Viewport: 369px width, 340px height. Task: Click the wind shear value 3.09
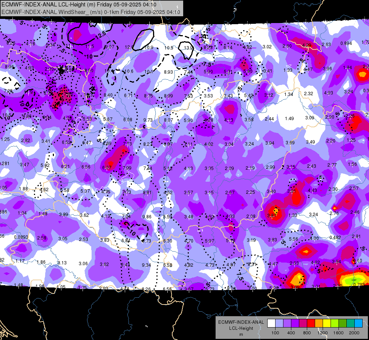coord(310,118)
